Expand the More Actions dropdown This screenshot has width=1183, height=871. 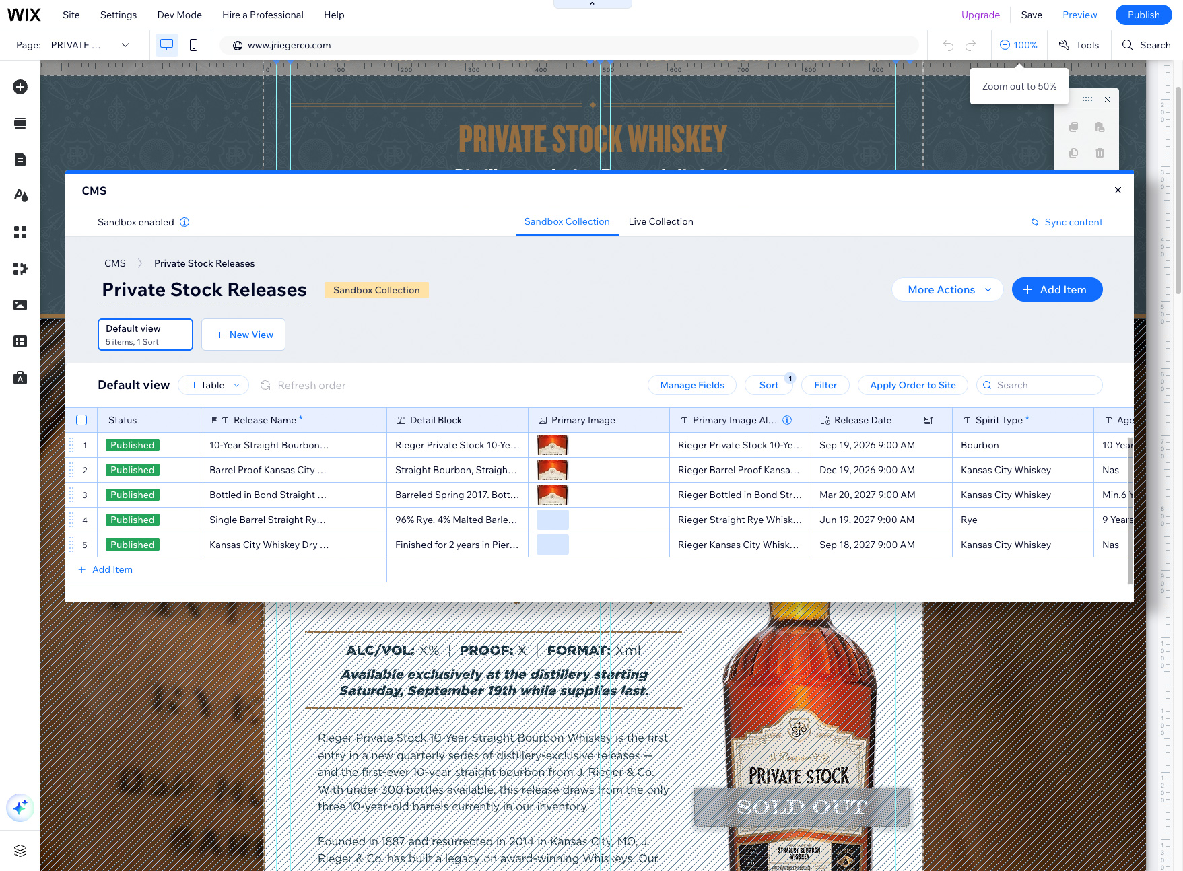pyautogui.click(x=948, y=289)
